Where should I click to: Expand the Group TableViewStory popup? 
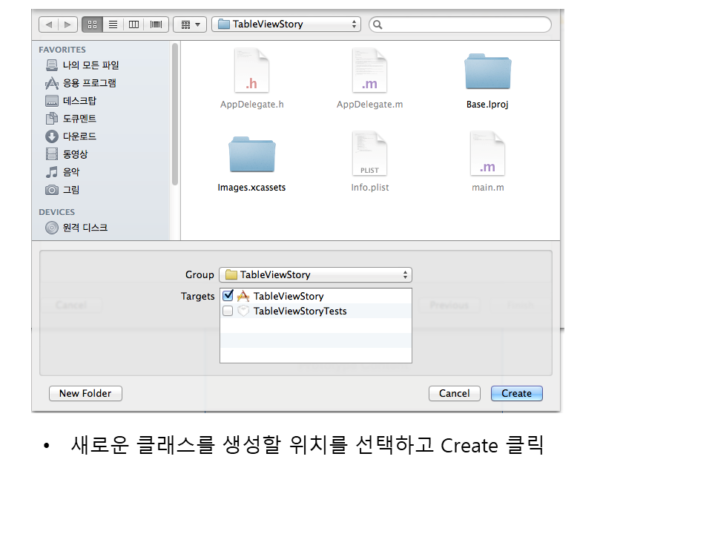click(x=315, y=274)
